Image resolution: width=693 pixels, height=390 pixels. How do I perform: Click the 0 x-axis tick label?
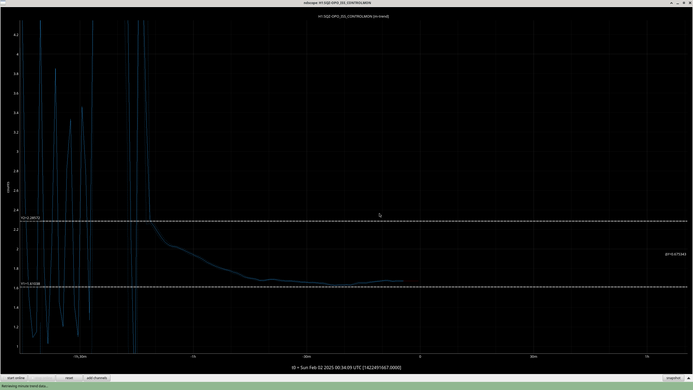click(x=420, y=356)
